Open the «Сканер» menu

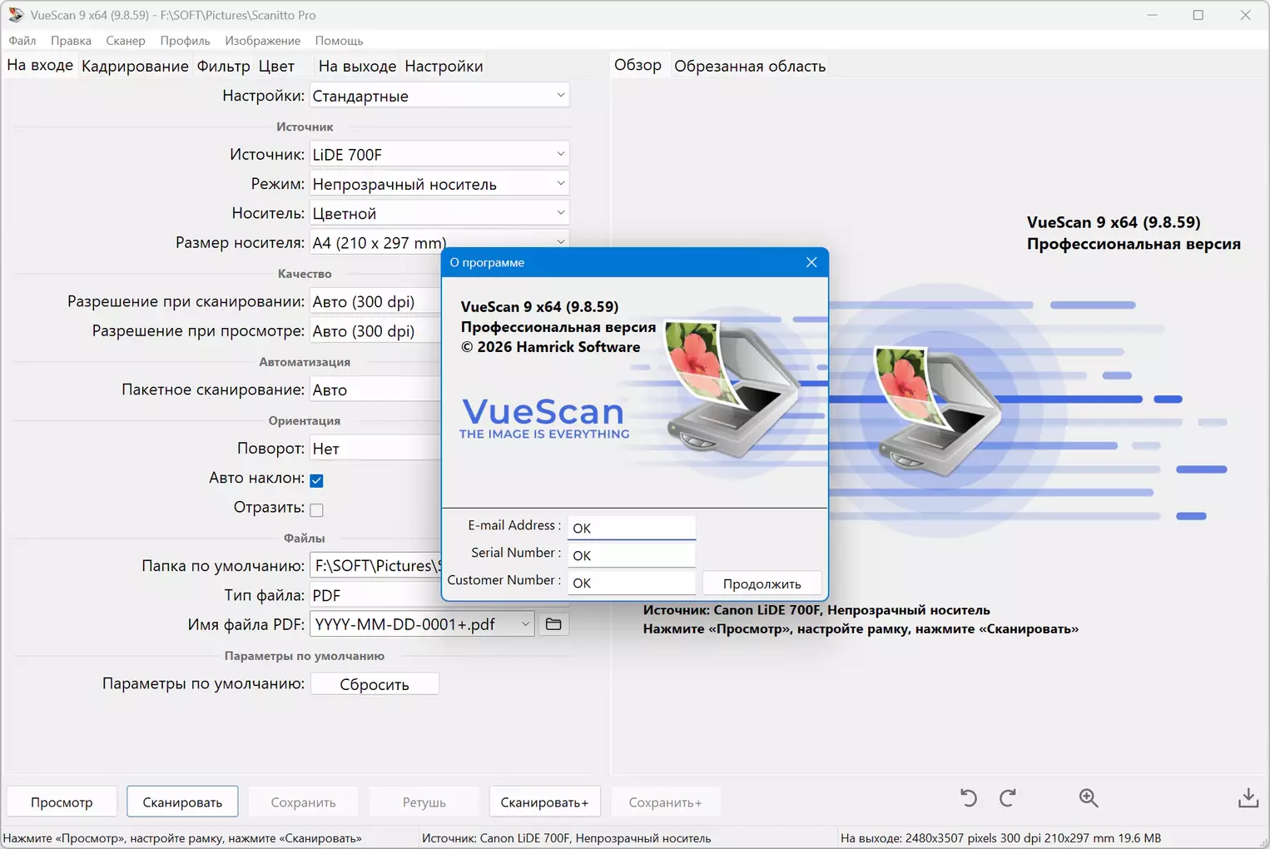pos(126,40)
